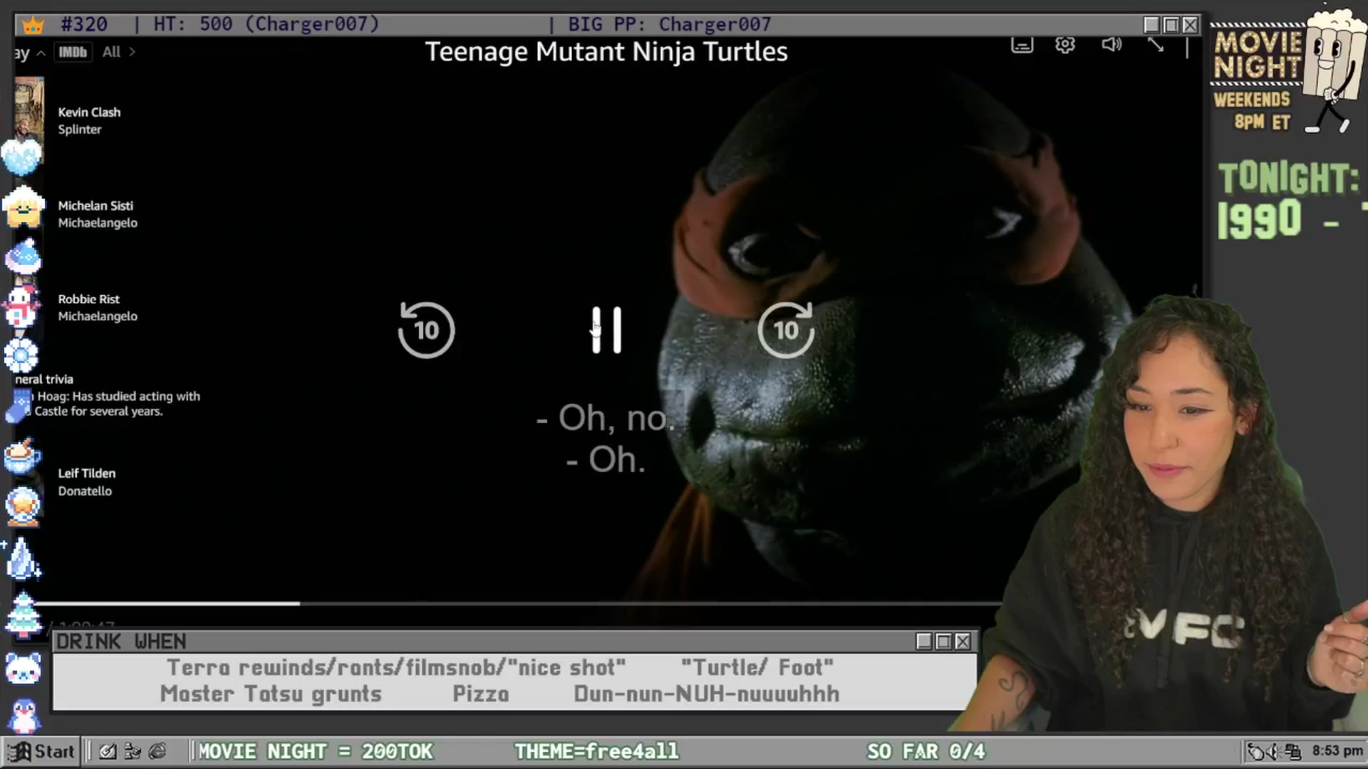The width and height of the screenshot is (1368, 769).
Task: Open Michelan Sisti cast entry
Action: tap(98, 214)
